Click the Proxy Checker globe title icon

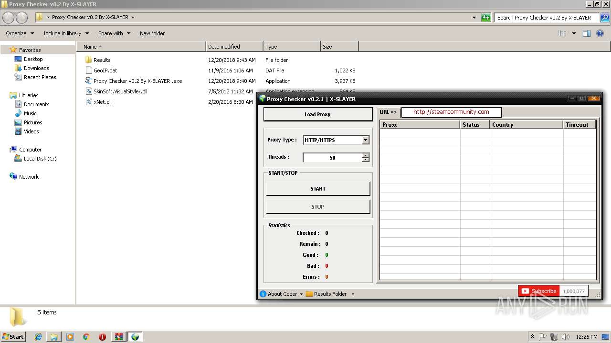click(x=262, y=99)
